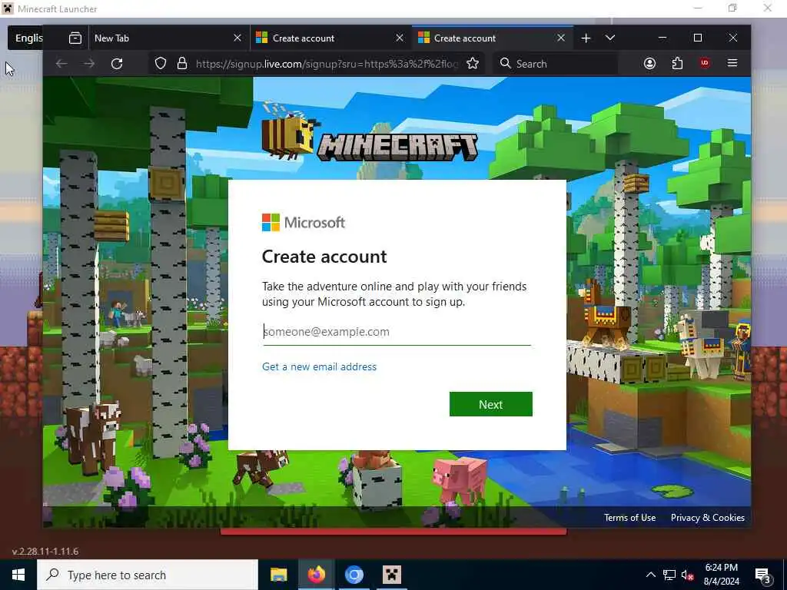Open the uBlock Origin extension icon

coord(705,63)
